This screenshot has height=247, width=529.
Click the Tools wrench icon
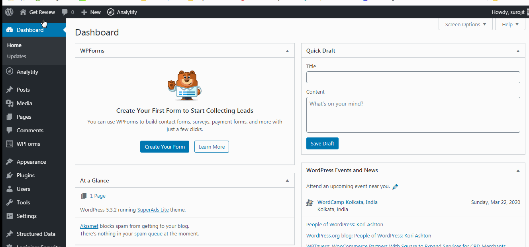10,202
